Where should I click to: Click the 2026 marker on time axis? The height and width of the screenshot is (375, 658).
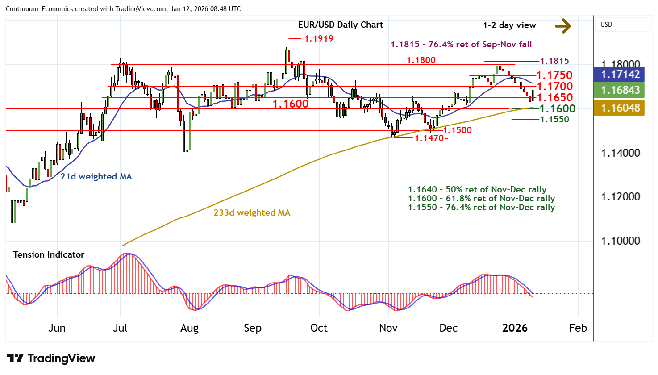point(515,328)
